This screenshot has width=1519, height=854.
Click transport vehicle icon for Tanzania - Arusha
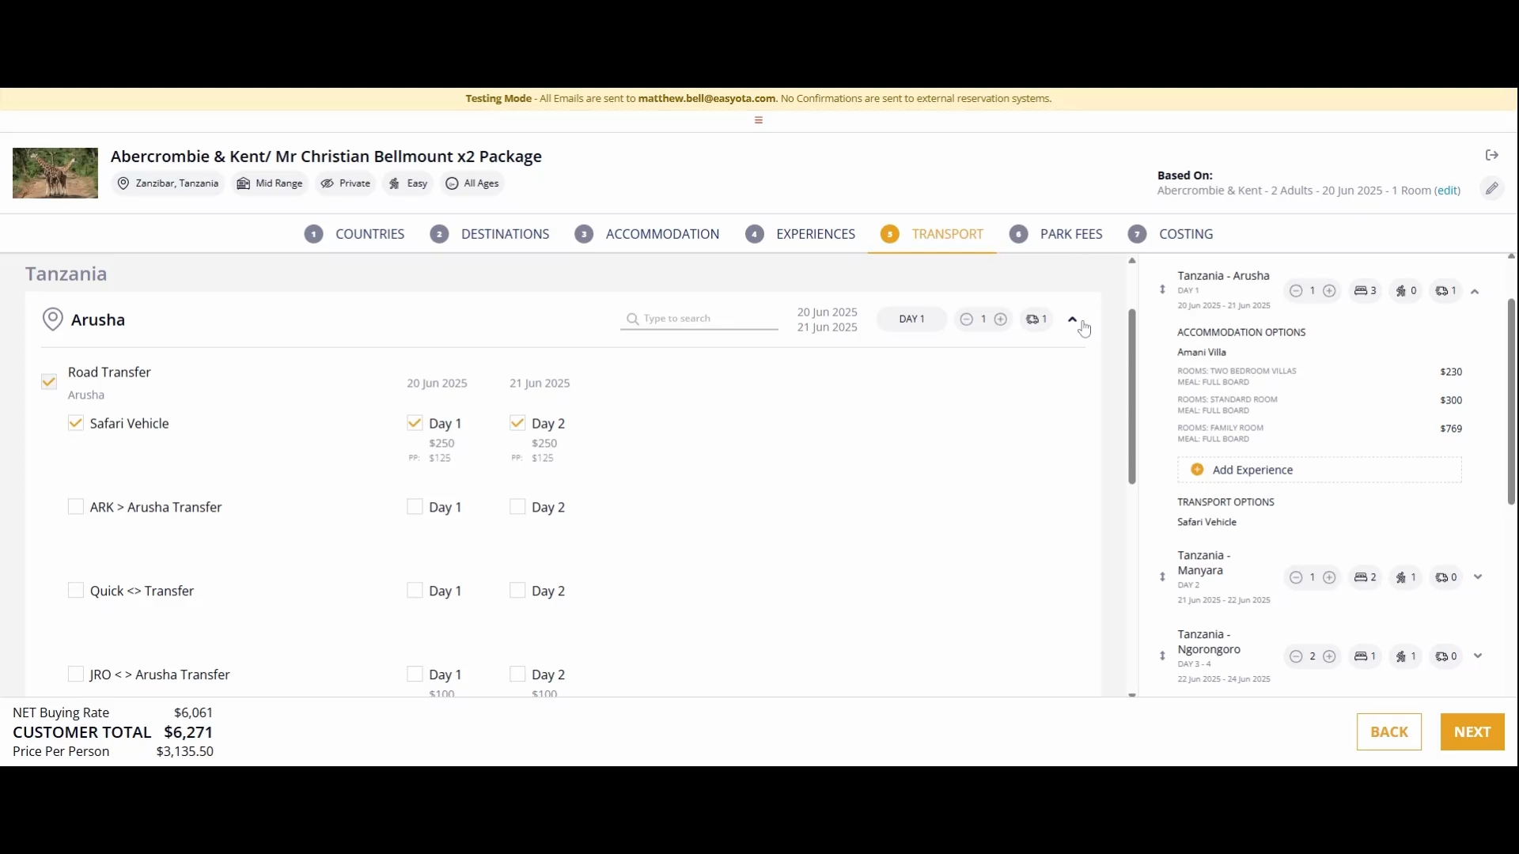(1441, 291)
